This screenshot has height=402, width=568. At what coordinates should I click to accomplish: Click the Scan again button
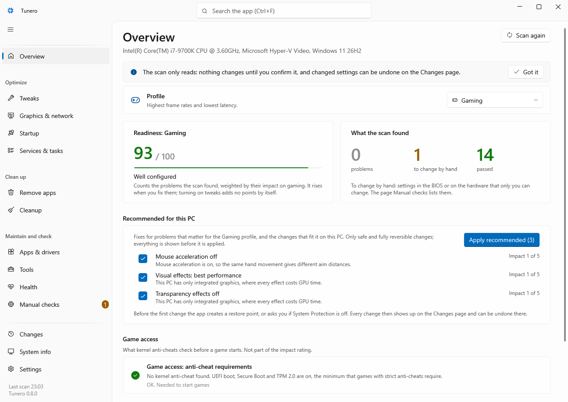(526, 35)
